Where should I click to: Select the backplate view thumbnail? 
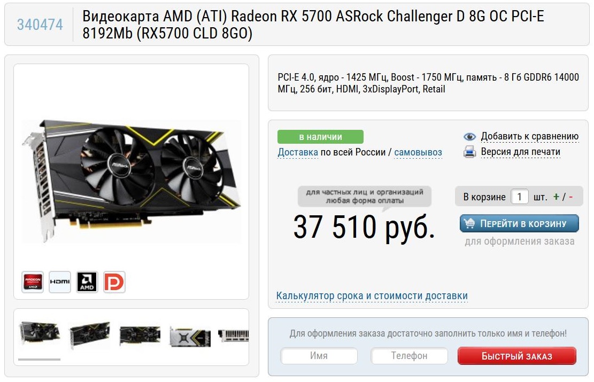[x=190, y=336]
